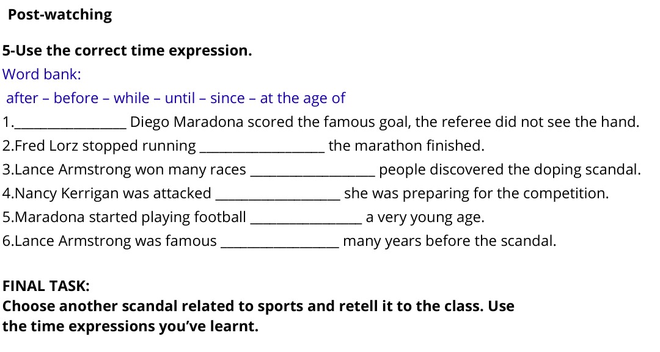The height and width of the screenshot is (352, 660).
Task: Click the 'Word bank:' label
Action: click(42, 74)
